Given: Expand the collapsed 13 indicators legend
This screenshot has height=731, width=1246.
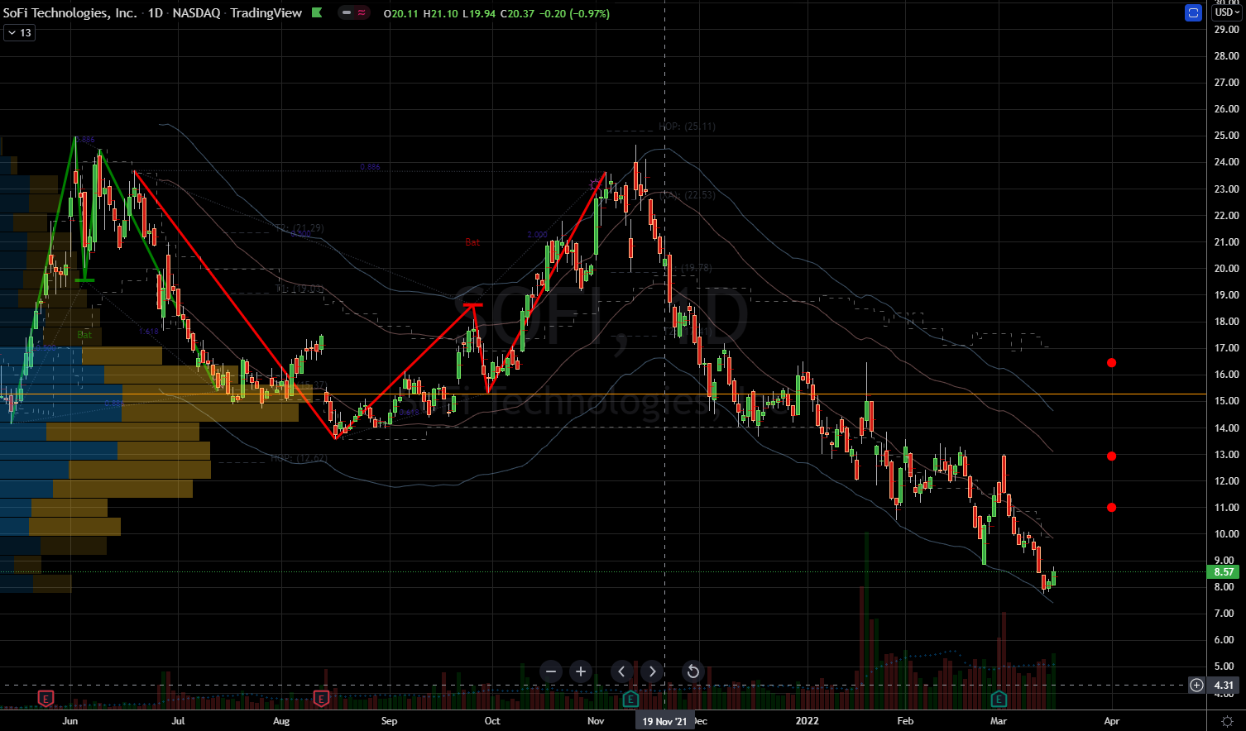Looking at the screenshot, I should point(19,33).
